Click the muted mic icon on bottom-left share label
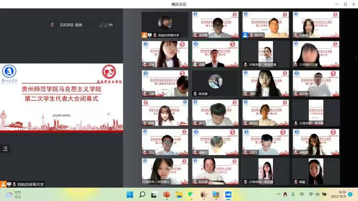Image resolution: width=358 pixels, height=201 pixels. click(14, 184)
